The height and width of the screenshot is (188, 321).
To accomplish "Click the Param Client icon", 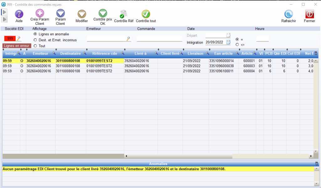I will tap(60, 13).
